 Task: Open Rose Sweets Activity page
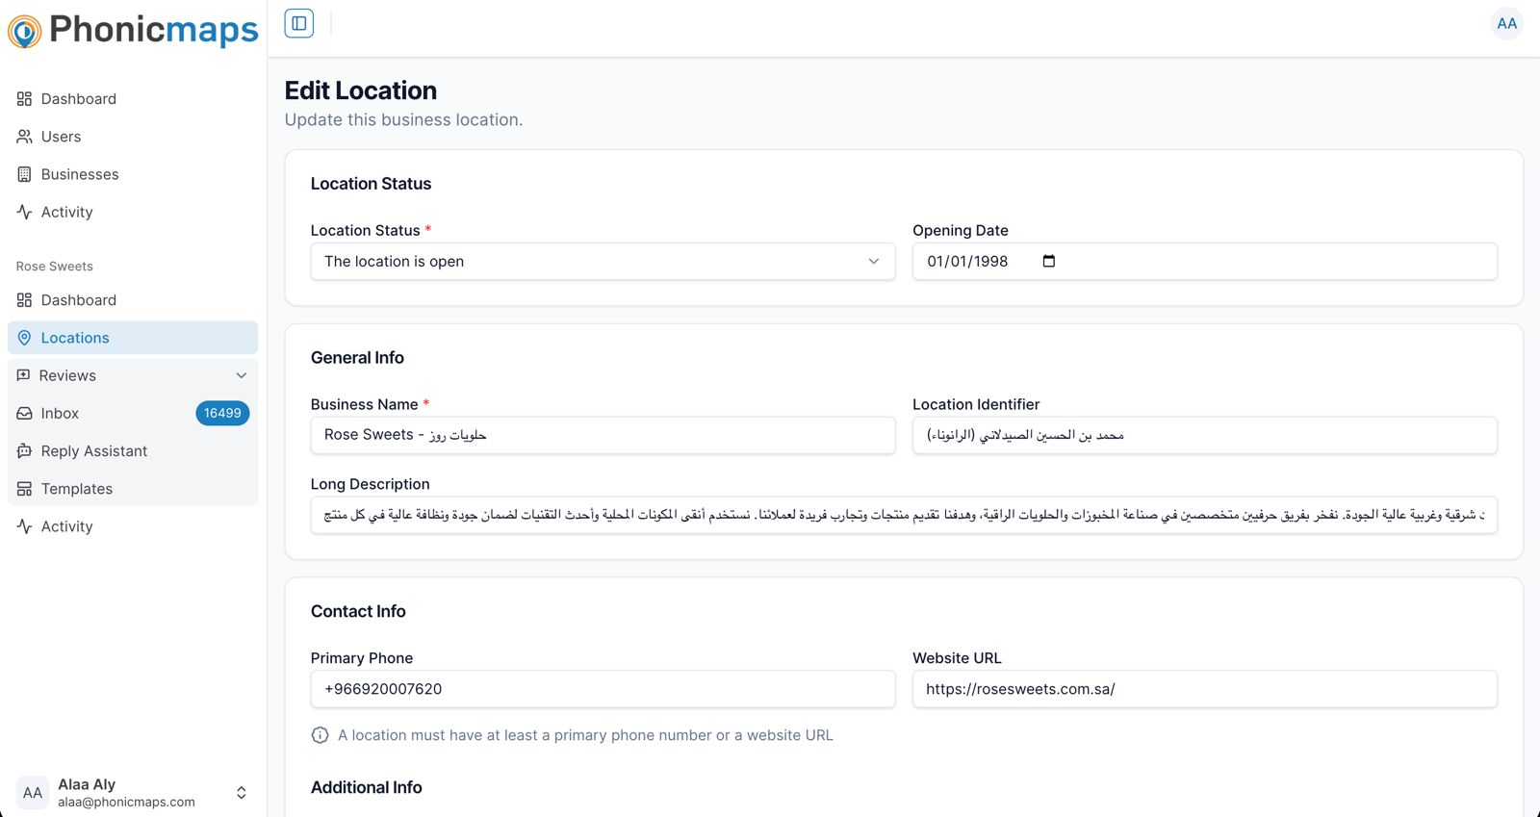(66, 526)
